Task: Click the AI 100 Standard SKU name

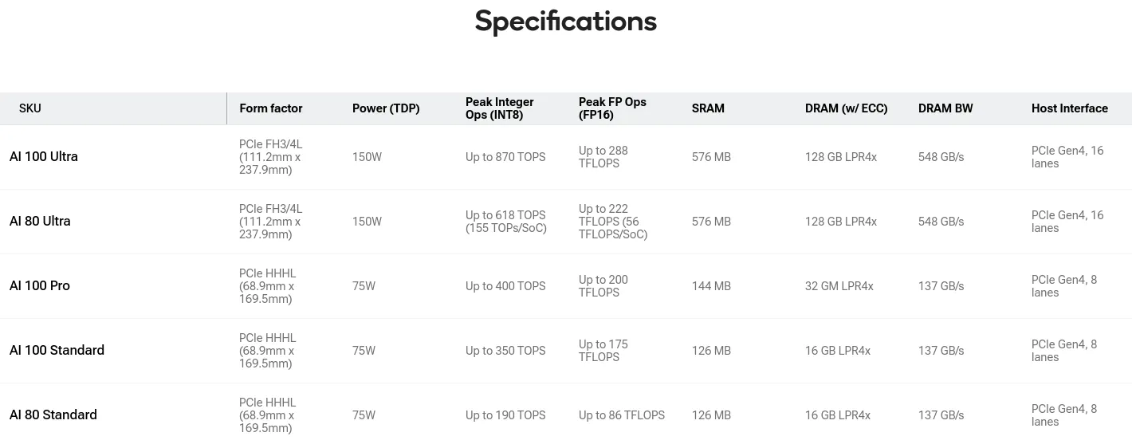Action: coord(57,351)
